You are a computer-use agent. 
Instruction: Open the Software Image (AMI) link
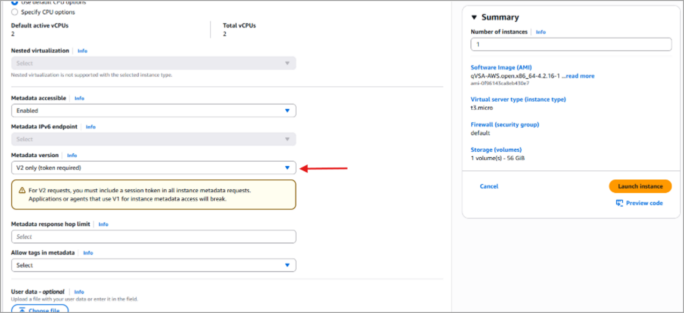(x=501, y=68)
